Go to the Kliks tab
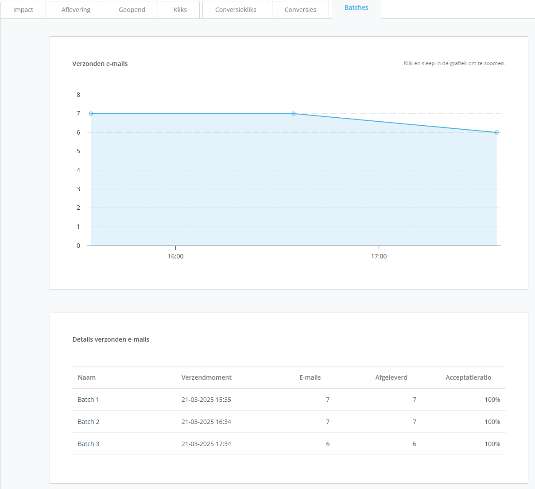This screenshot has height=489, width=535. point(180,10)
